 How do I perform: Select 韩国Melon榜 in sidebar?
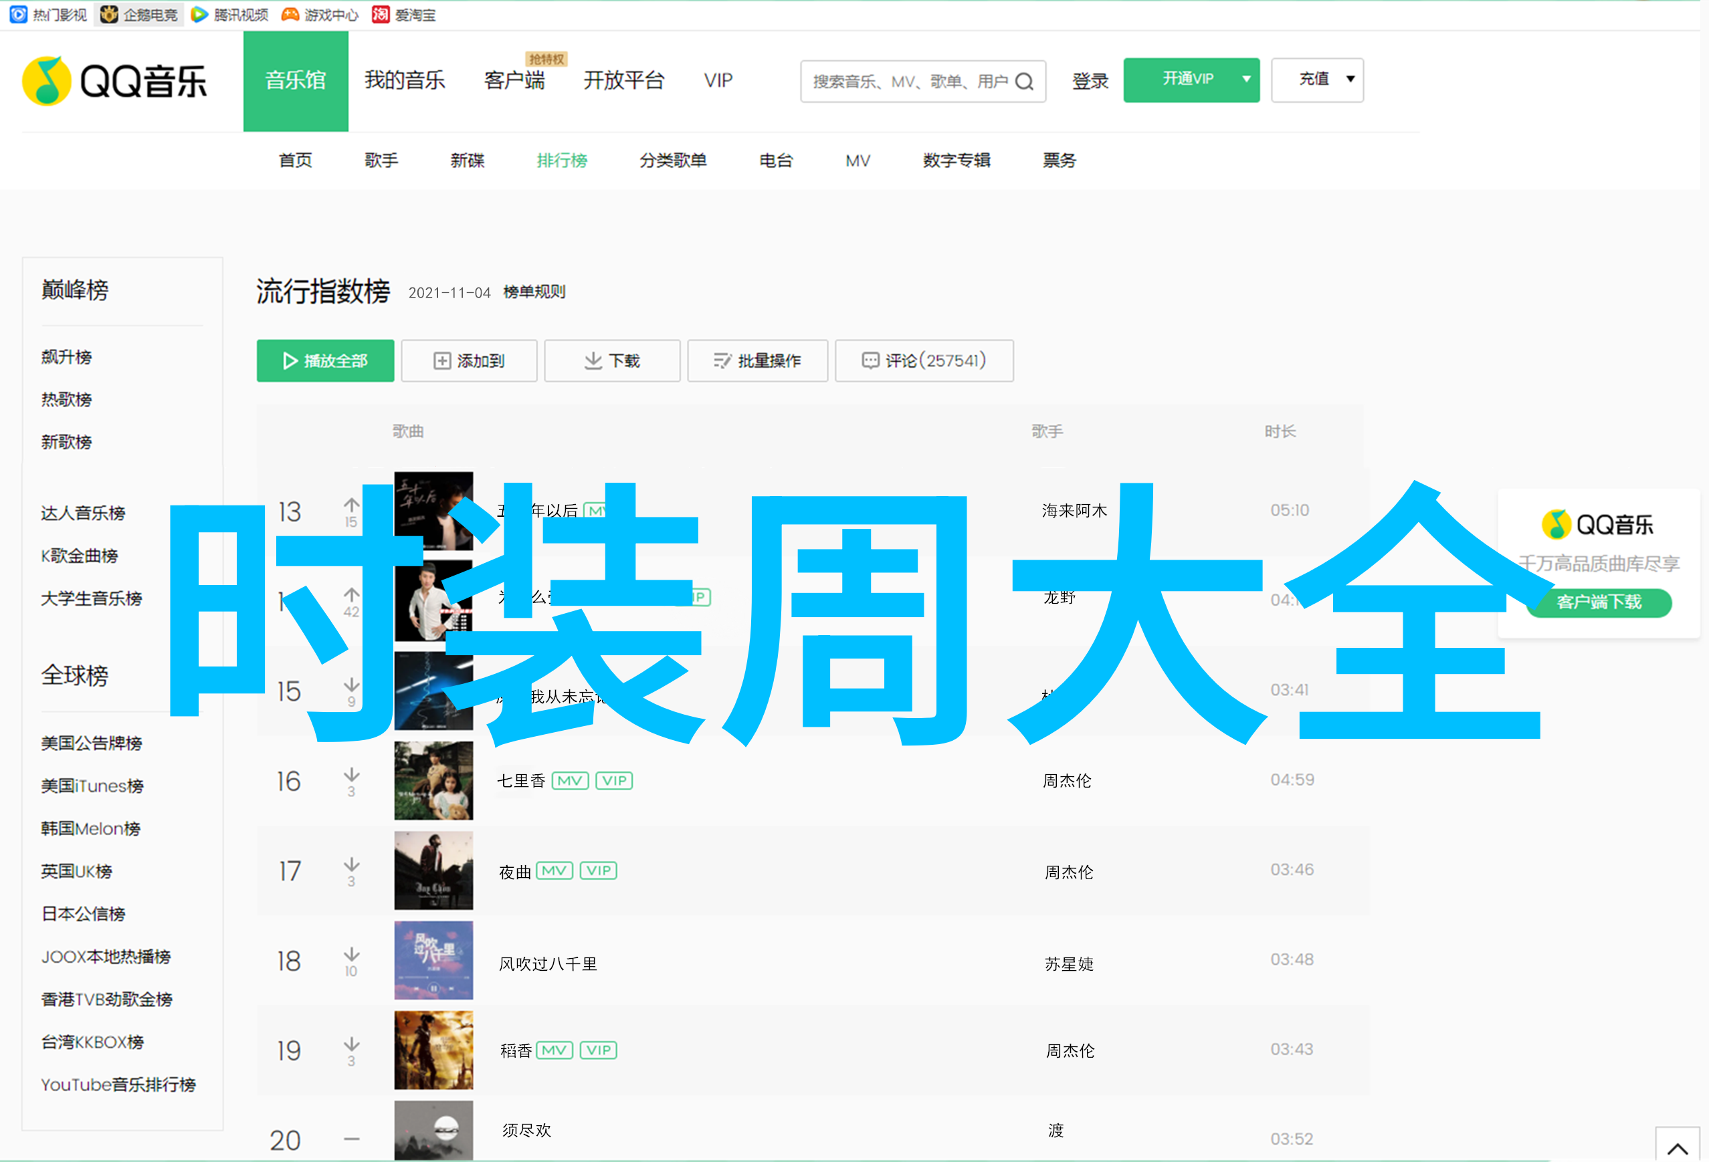(90, 828)
